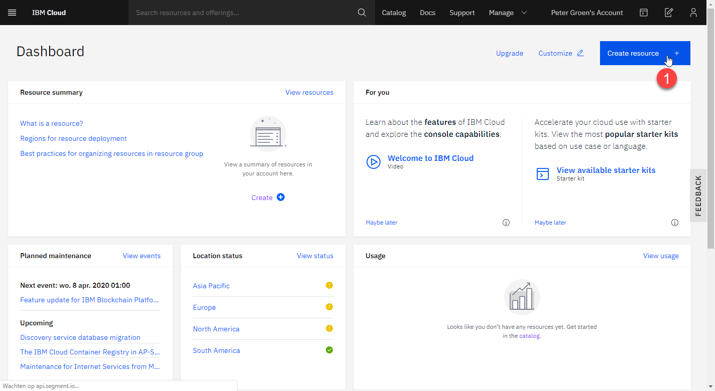Open the cost estimator icon
Viewport: 715px width, 391px height.
pyautogui.click(x=669, y=13)
